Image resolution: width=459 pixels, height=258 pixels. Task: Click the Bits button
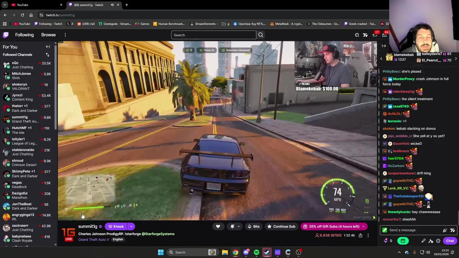click(x=253, y=226)
